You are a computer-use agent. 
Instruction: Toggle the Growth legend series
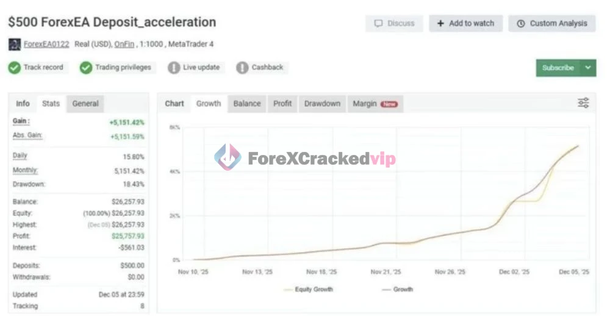click(x=396, y=289)
